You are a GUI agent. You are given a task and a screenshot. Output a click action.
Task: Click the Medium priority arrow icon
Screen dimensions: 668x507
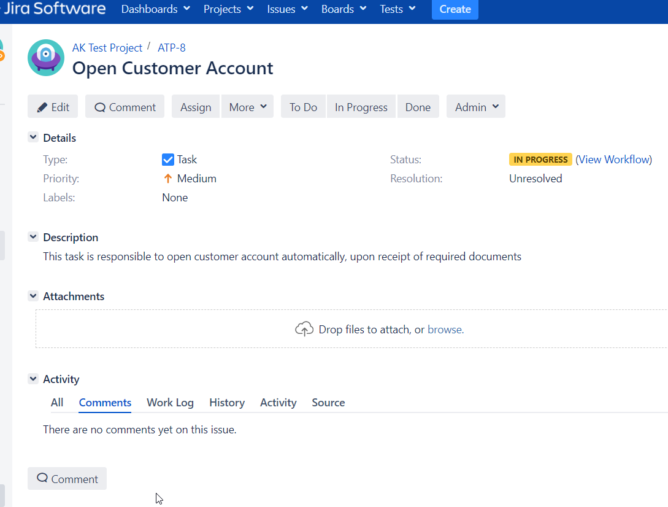pyautogui.click(x=168, y=179)
